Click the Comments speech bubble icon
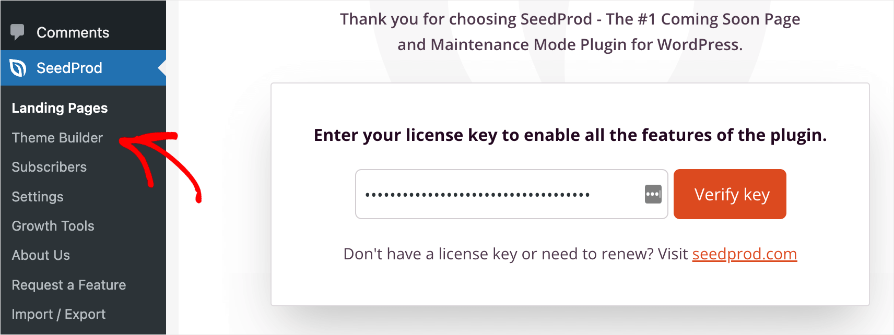Image resolution: width=894 pixels, height=335 pixels. 17,32
